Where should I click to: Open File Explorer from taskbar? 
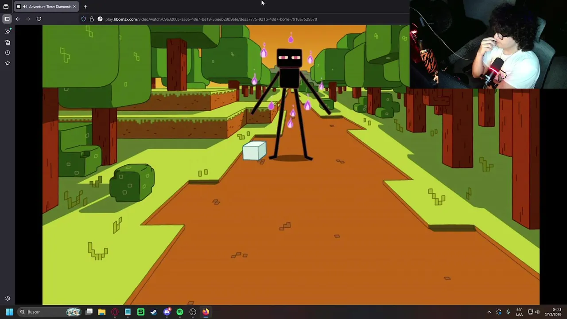[102, 312]
